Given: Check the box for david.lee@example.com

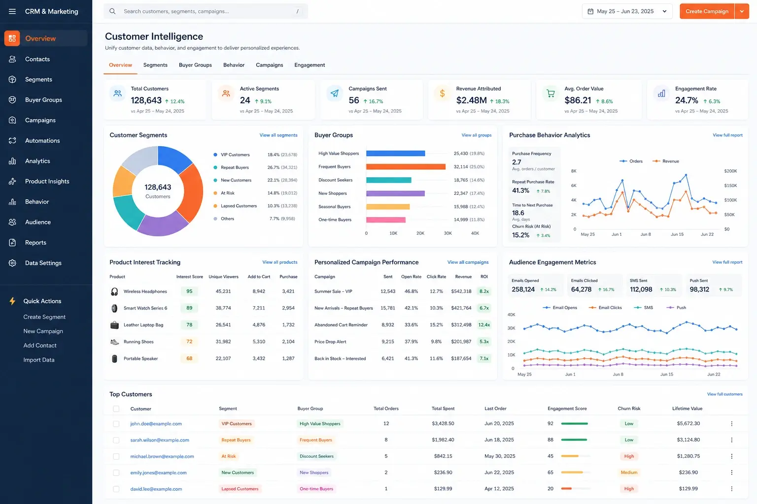Looking at the screenshot, I should tap(116, 489).
